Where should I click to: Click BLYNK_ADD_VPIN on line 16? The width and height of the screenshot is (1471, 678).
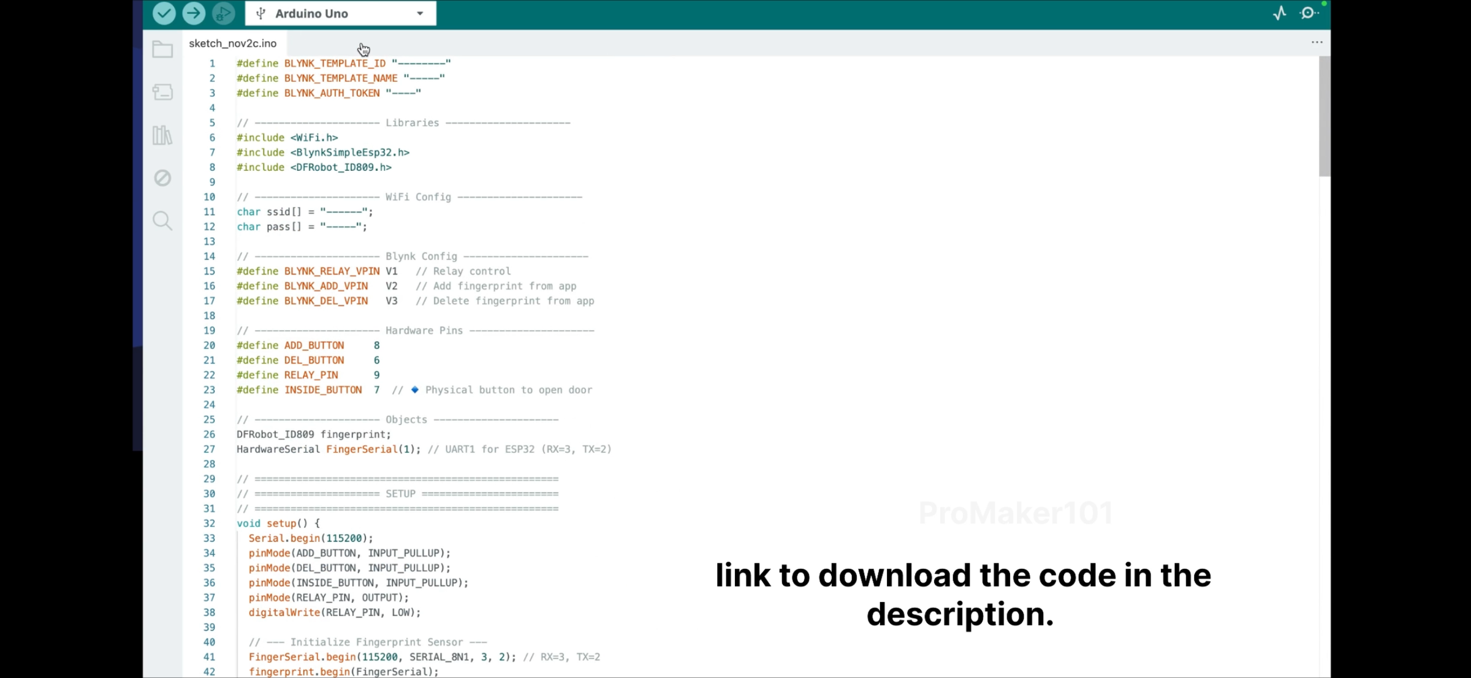tap(326, 286)
